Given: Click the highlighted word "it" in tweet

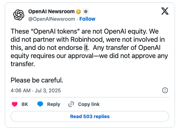Looking at the screenshot, I should pyautogui.click(x=86, y=48).
